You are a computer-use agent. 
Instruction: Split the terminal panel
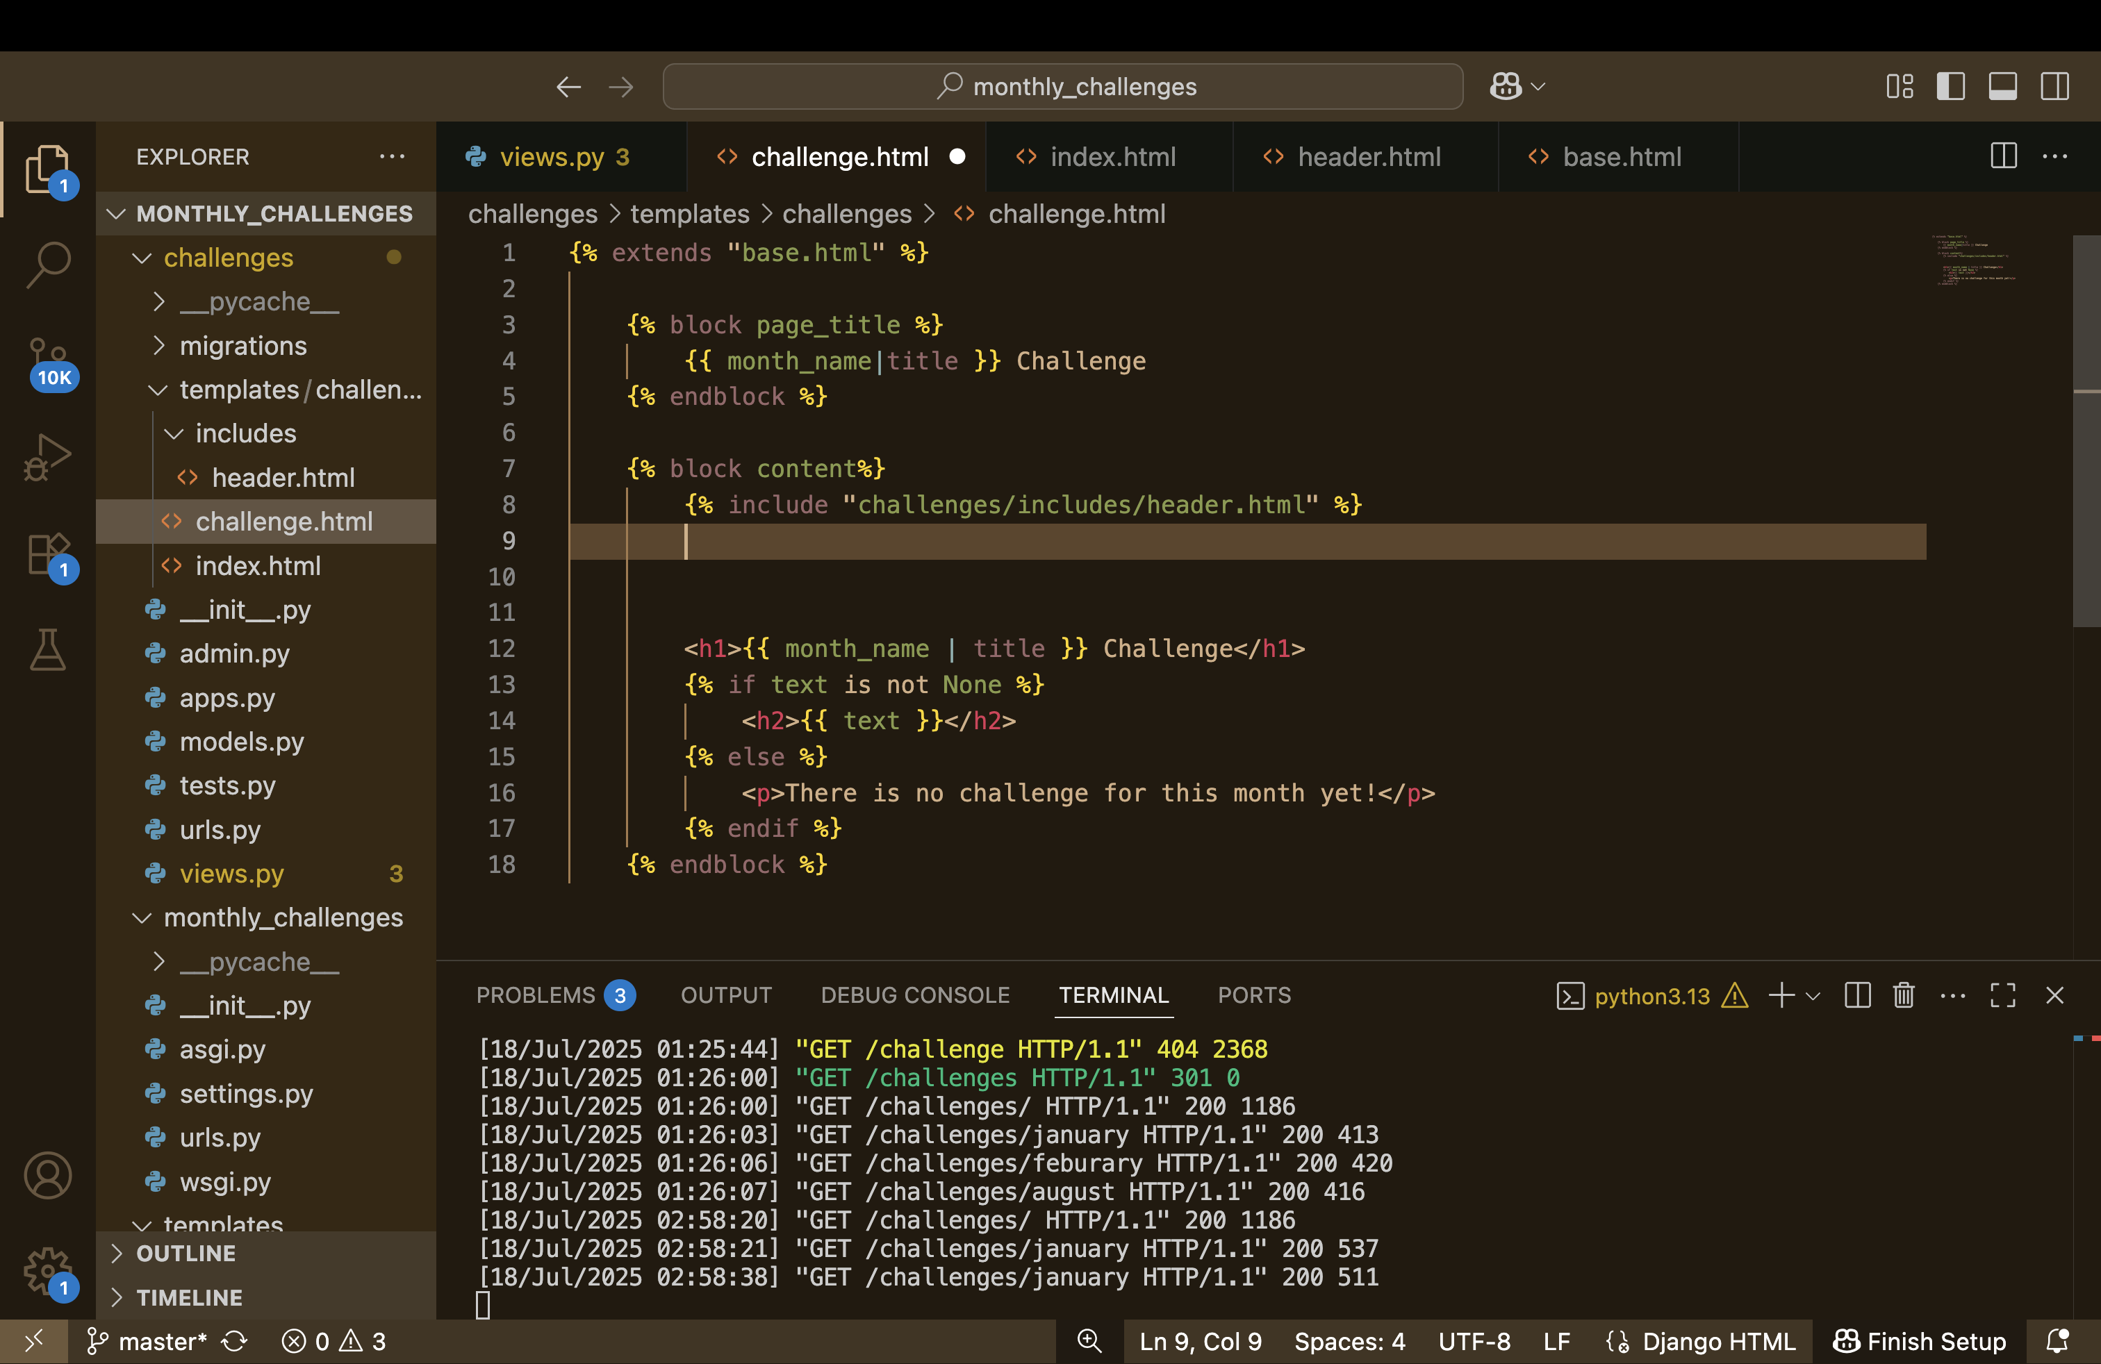point(1857,995)
